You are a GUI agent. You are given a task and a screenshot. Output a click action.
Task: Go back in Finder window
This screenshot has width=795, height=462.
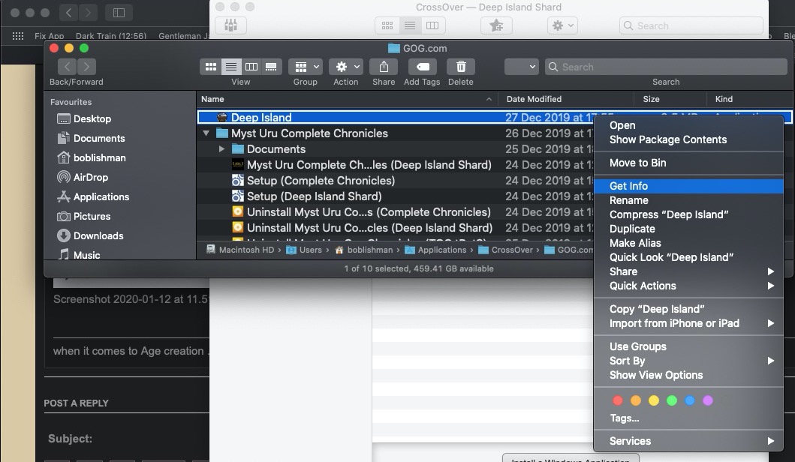click(x=67, y=66)
